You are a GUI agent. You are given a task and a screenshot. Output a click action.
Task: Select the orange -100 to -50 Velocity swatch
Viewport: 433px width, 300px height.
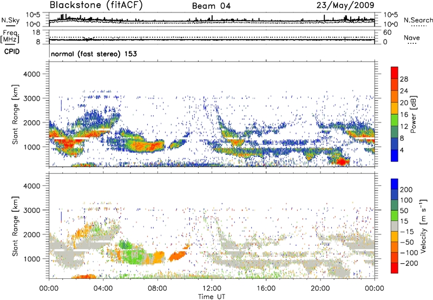pos(395,247)
